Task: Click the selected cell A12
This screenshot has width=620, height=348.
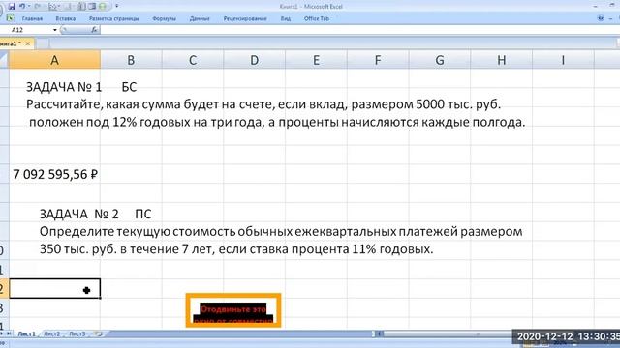Action: pos(54,288)
